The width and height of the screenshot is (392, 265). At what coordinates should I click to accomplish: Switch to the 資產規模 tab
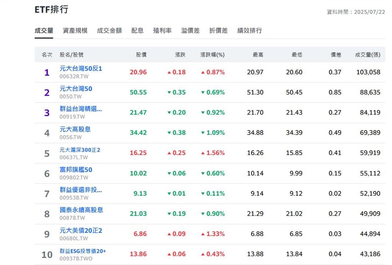75,31
